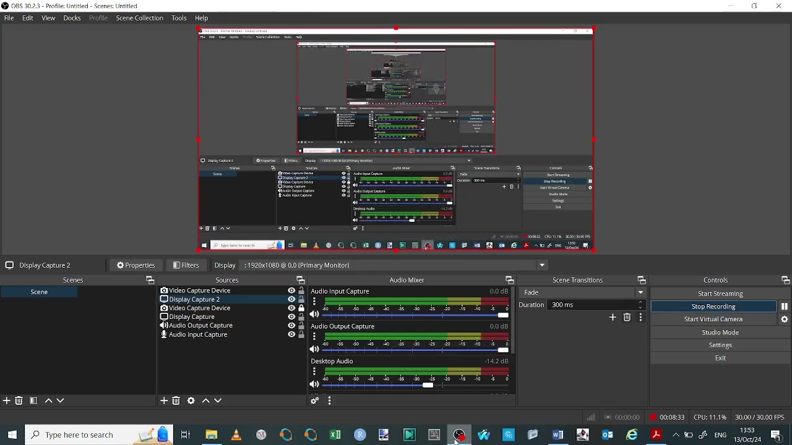This screenshot has width=792, height=445.
Task: Open Filters for the selected source
Action: (x=186, y=266)
